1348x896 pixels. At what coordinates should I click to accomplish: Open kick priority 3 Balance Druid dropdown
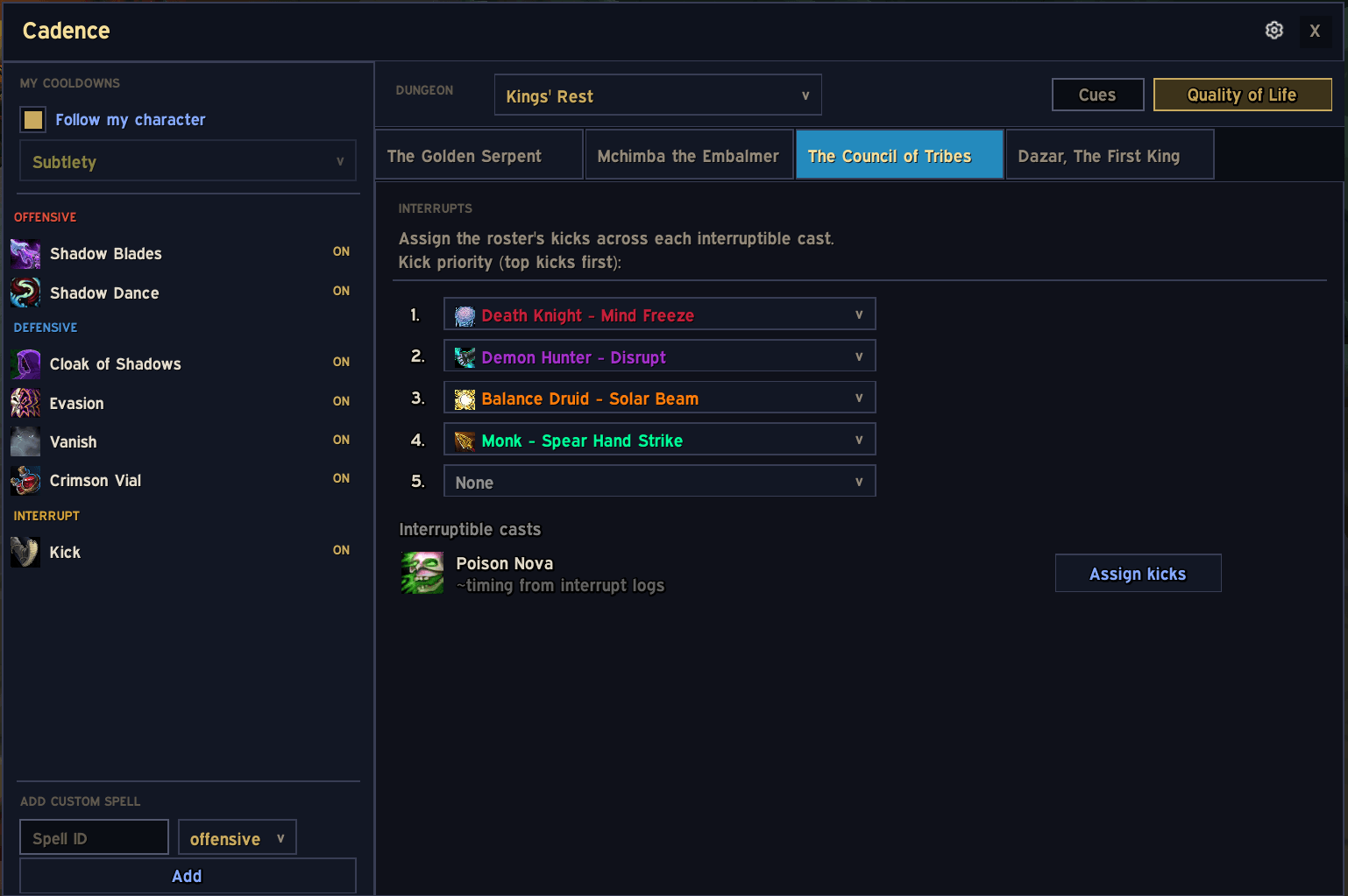[x=660, y=398]
